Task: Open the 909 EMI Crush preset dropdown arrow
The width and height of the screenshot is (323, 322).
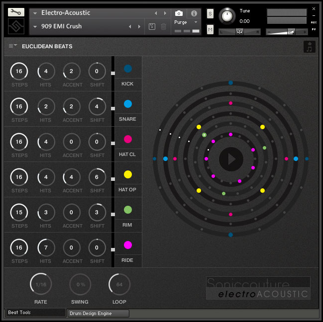Action: click(x=35, y=26)
